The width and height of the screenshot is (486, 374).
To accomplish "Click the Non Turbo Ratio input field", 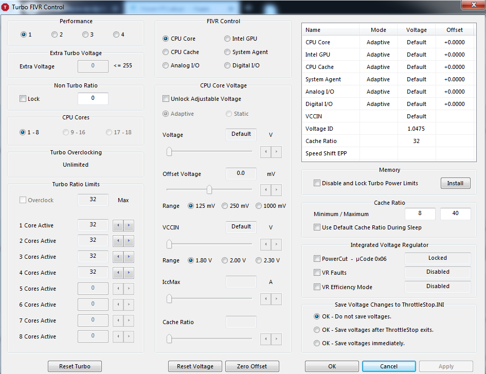I will (93, 98).
